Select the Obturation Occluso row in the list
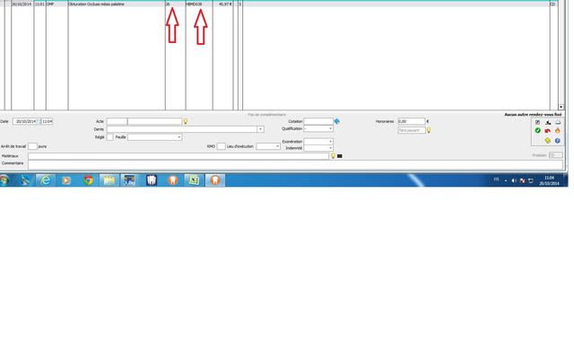Screen dimensions: 574x359 108,4
